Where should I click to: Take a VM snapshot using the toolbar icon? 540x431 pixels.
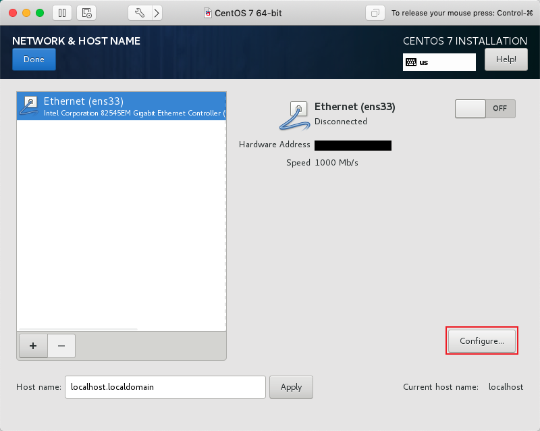pyautogui.click(x=86, y=13)
